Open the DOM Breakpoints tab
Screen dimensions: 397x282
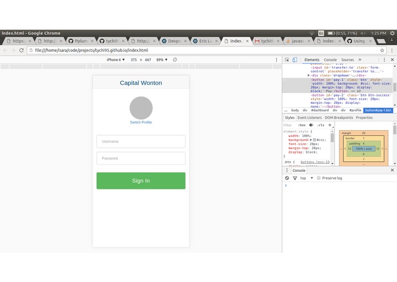click(339, 118)
